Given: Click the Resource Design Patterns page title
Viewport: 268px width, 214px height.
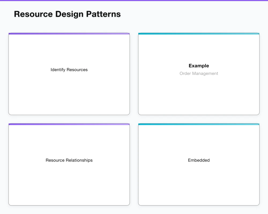Looking at the screenshot, I should pyautogui.click(x=67, y=14).
